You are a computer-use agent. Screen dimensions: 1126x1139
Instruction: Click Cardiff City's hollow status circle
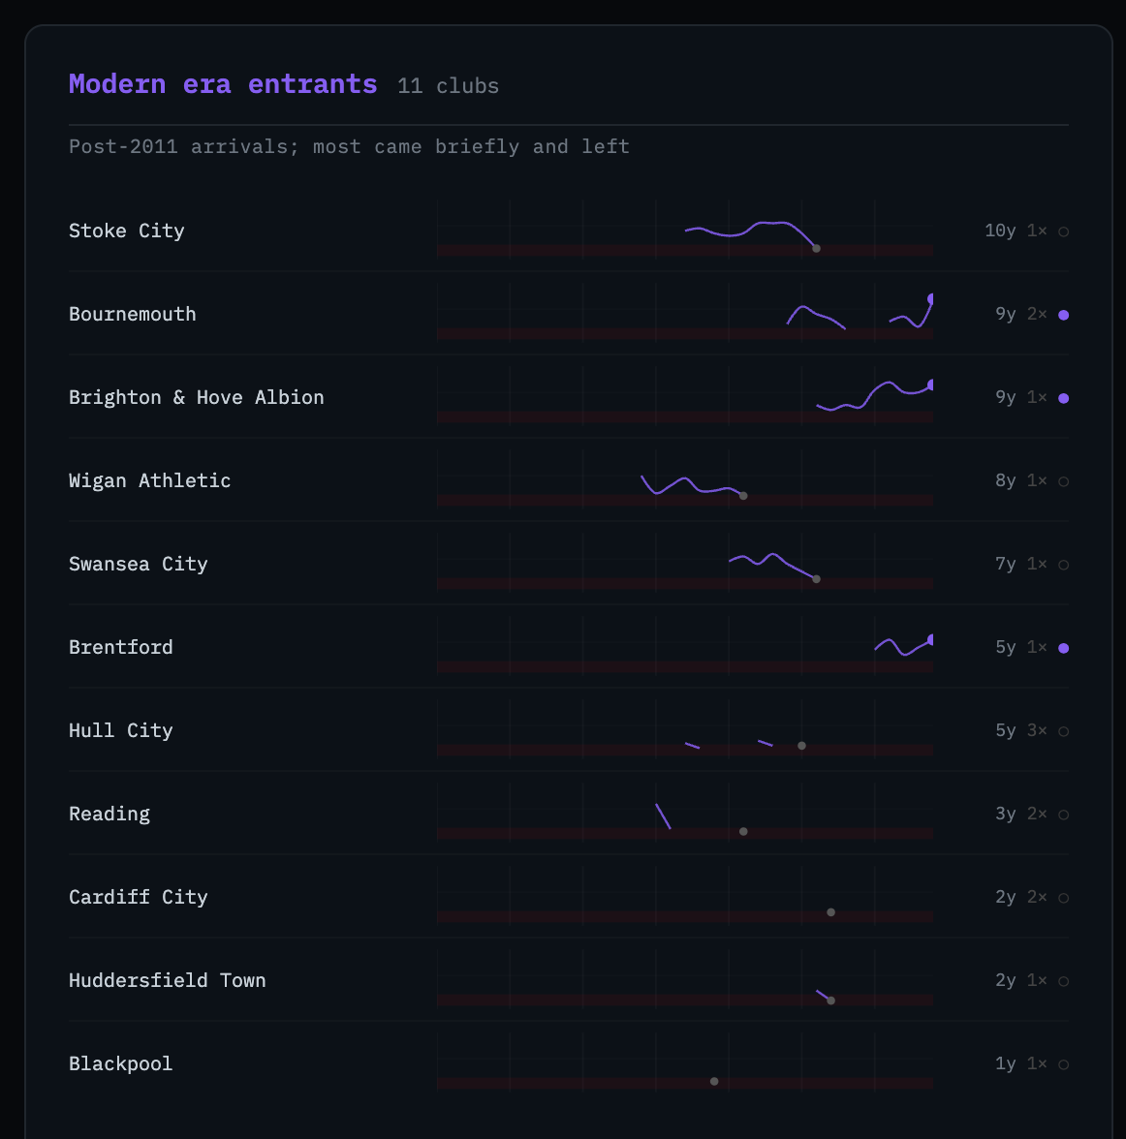coord(1063,898)
